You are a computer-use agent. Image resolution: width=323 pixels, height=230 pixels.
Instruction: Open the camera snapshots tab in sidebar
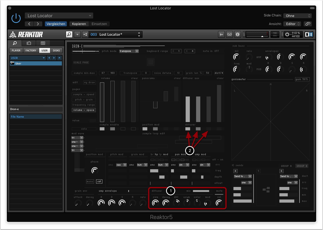click(x=29, y=43)
